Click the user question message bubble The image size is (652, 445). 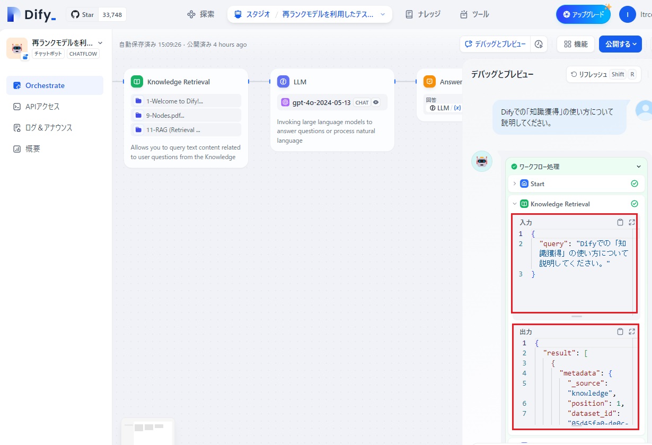(560, 117)
